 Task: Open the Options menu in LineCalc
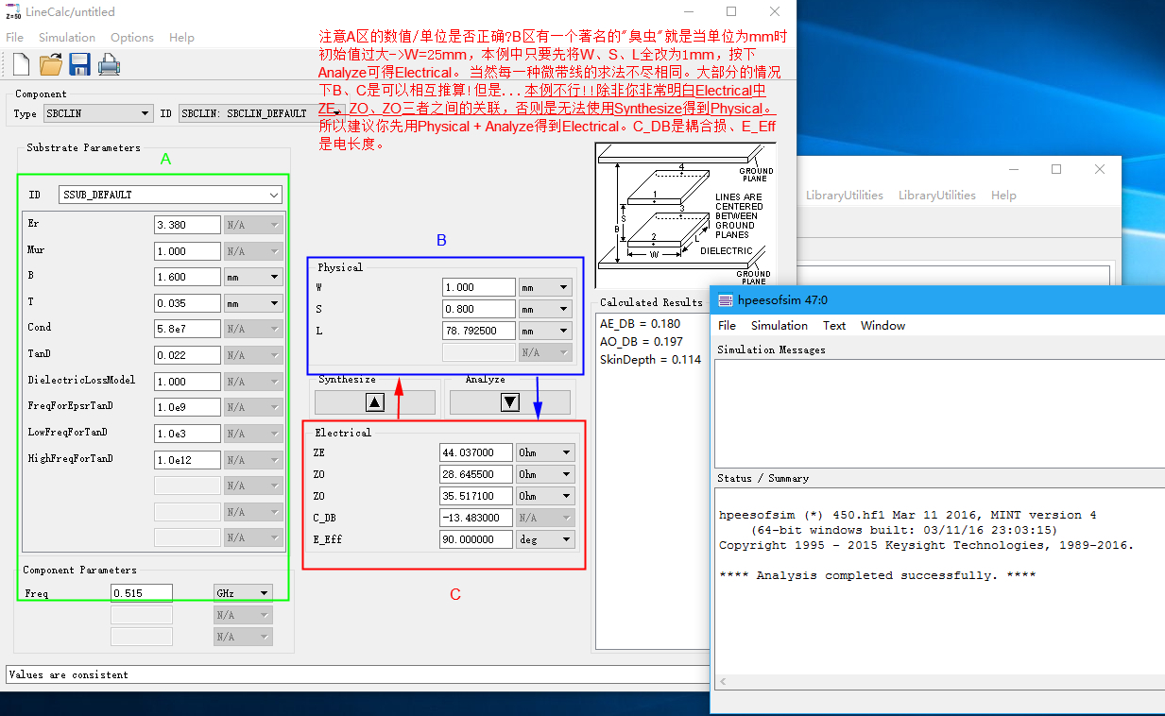tap(132, 38)
